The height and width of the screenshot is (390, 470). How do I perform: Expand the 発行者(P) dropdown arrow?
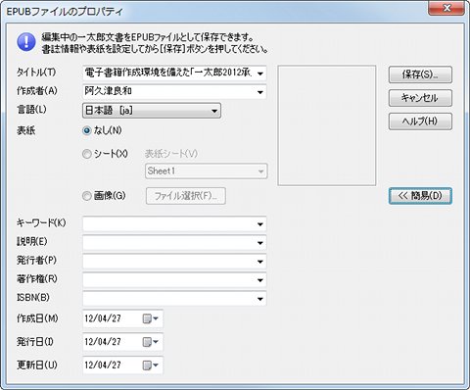pos(260,262)
